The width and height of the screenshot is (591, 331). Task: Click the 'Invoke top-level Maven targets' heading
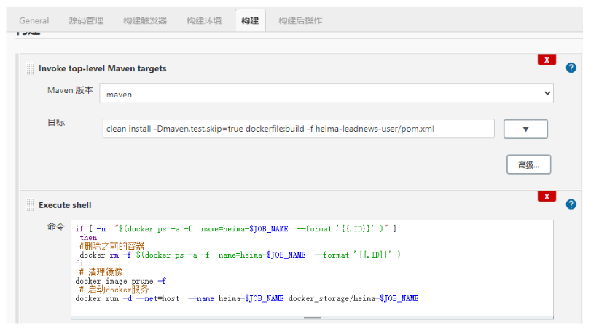coord(103,68)
